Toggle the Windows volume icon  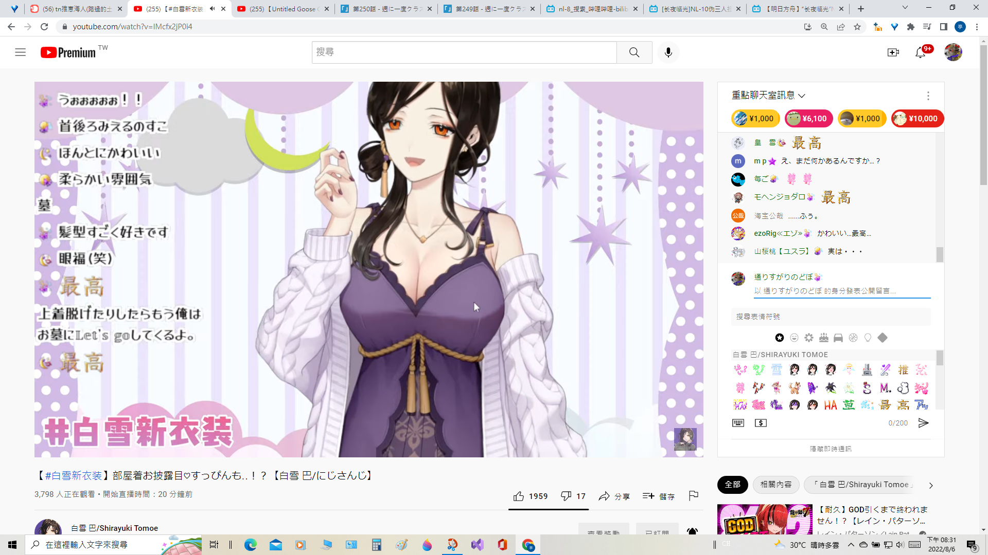(900, 545)
